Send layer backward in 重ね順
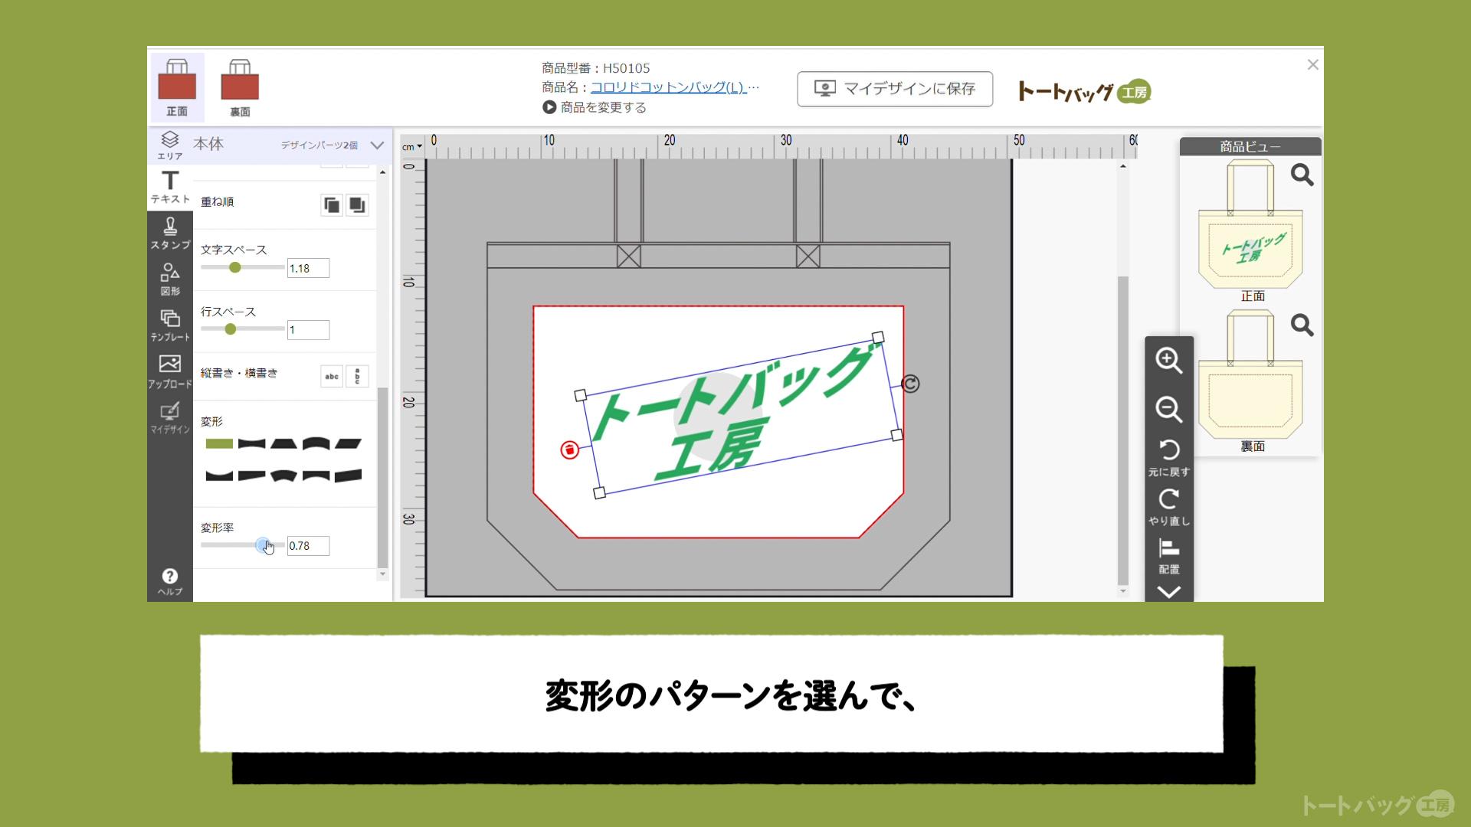The image size is (1471, 827). [x=357, y=204]
